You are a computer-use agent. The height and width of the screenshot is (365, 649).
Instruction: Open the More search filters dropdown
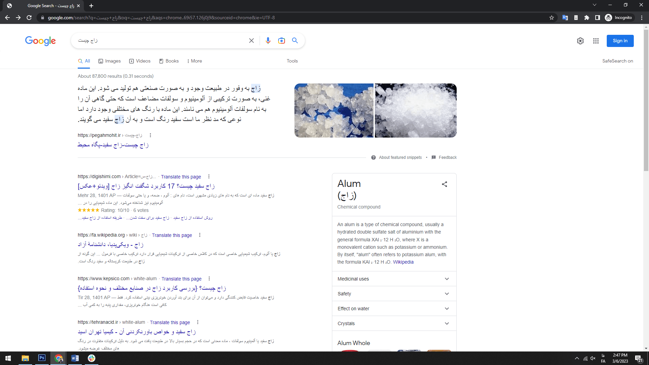pos(194,61)
